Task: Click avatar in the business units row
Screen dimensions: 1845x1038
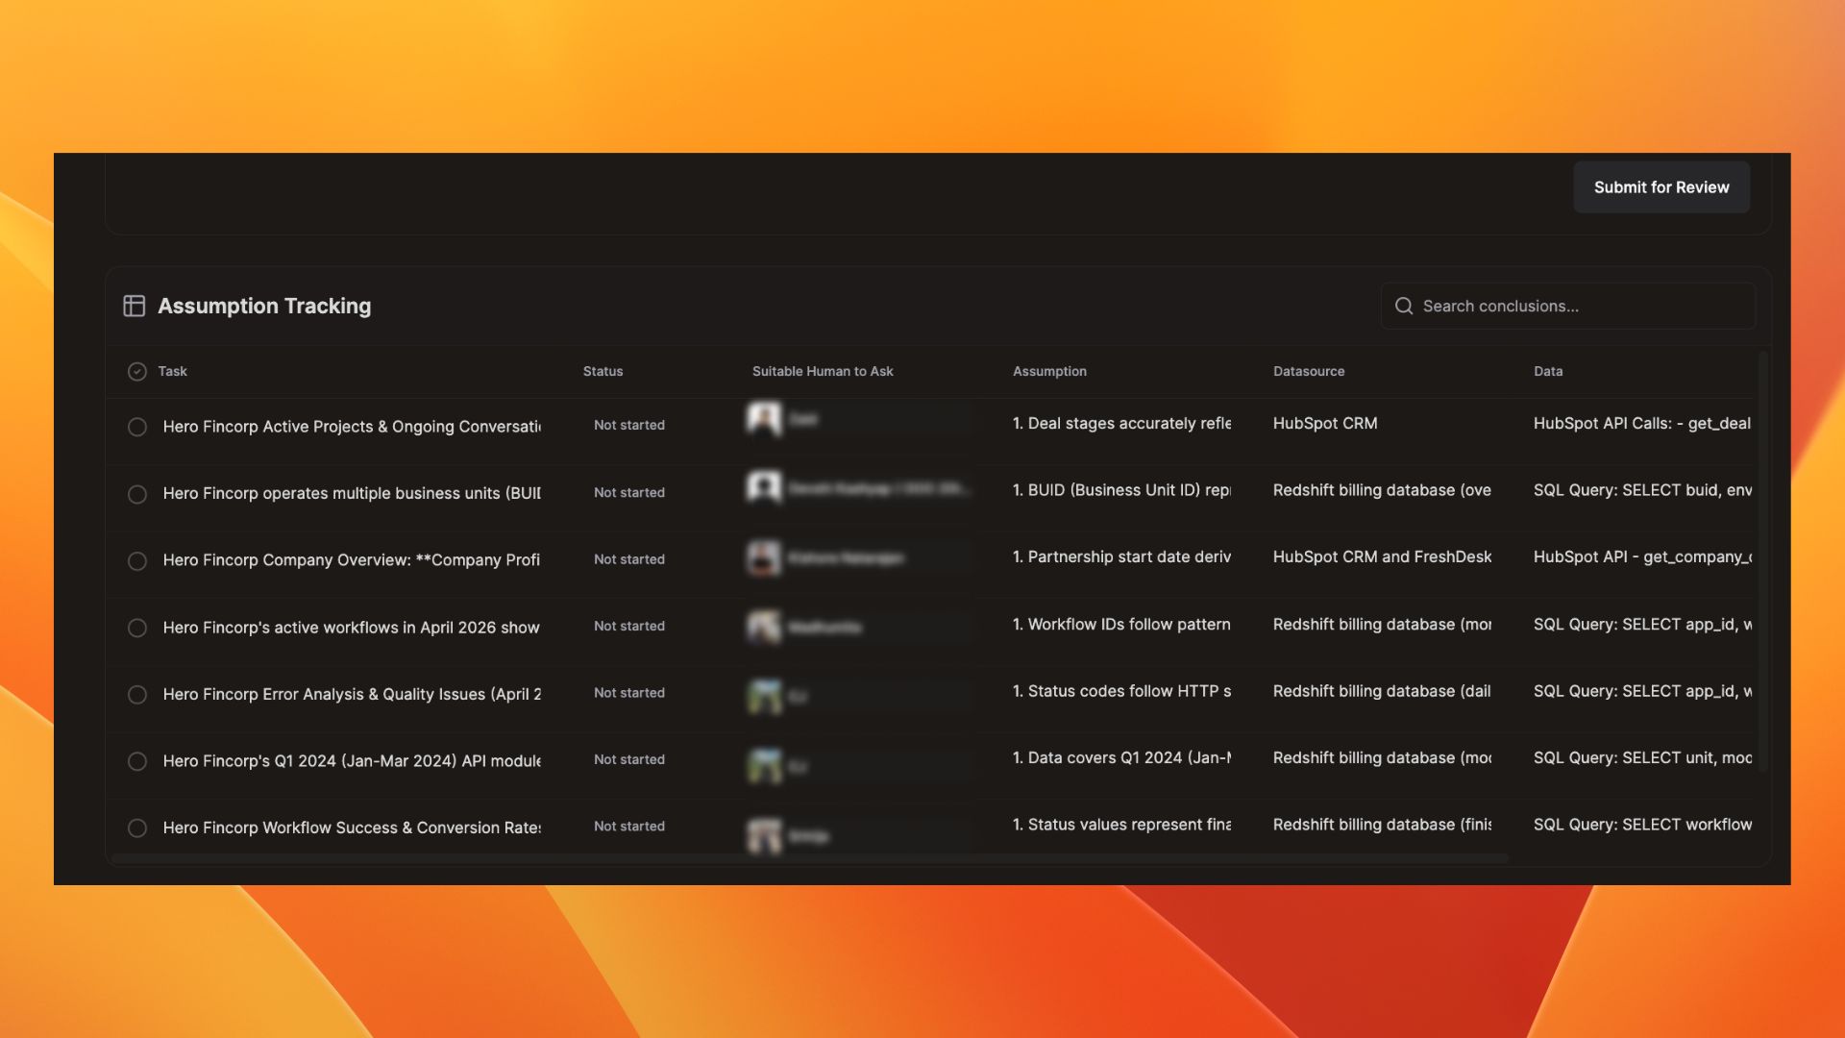Action: click(x=765, y=488)
